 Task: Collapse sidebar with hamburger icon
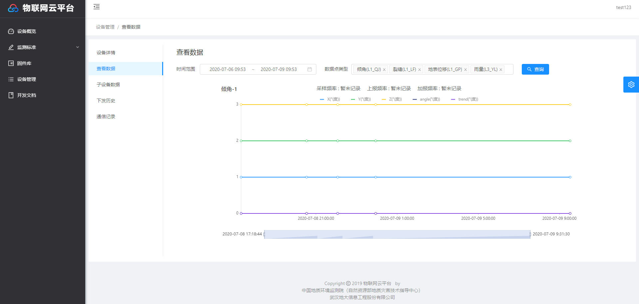coord(97,7)
